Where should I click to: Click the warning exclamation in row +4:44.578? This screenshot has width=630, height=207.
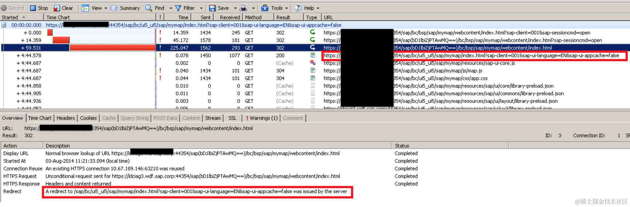(160, 55)
